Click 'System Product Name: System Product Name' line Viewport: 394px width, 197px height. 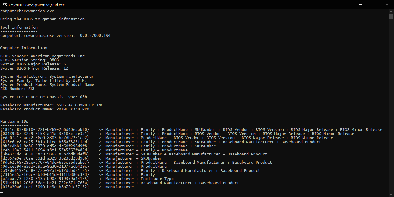pos(47,84)
